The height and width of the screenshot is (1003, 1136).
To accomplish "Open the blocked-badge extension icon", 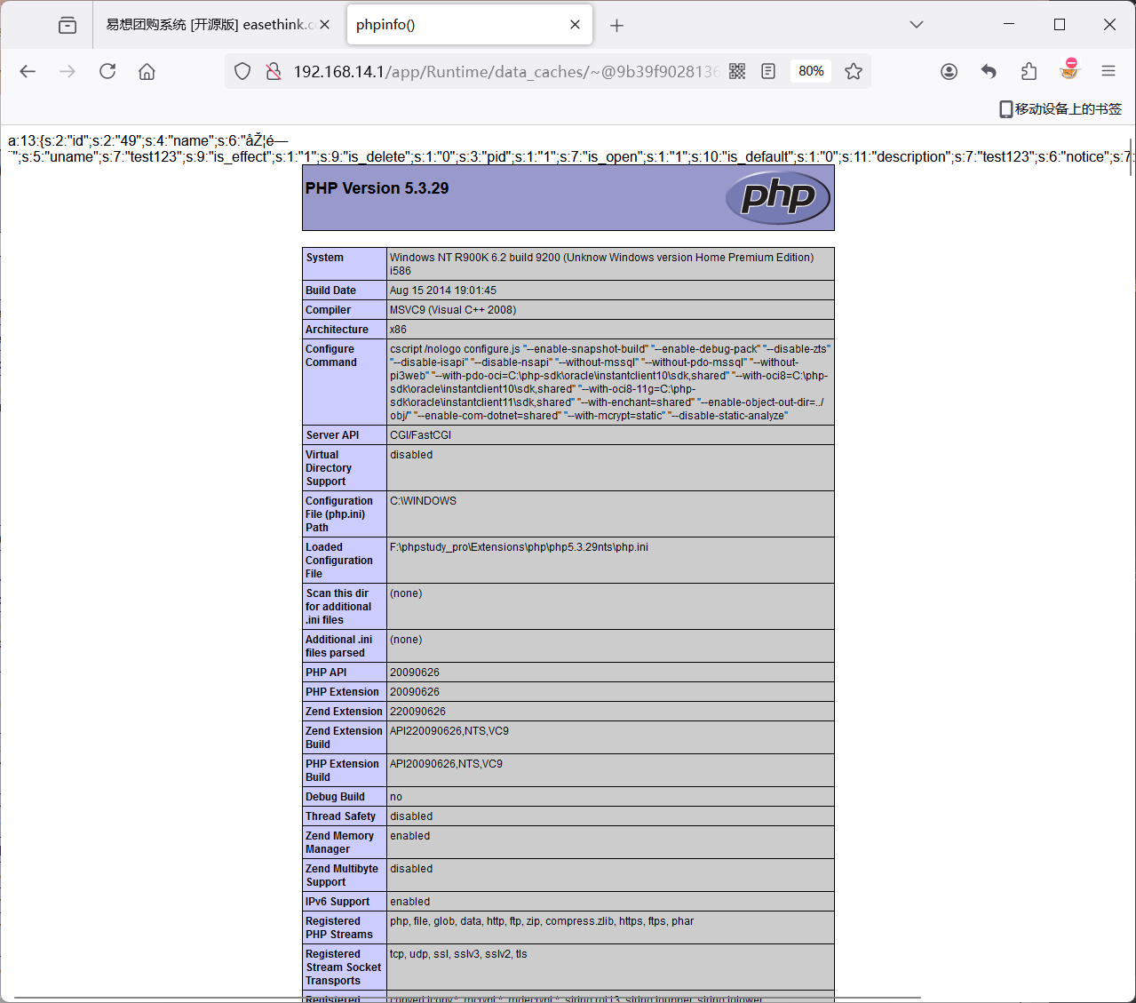I will tap(1069, 69).
